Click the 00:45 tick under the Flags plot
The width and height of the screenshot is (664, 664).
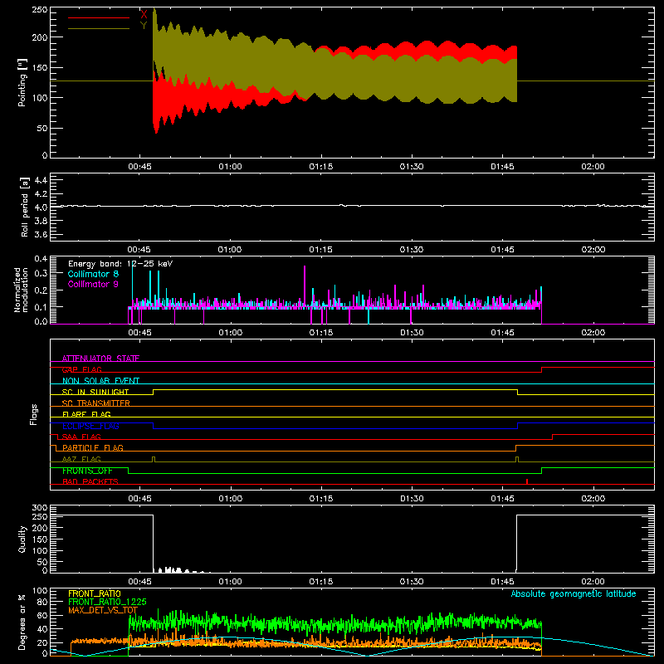coord(139,499)
